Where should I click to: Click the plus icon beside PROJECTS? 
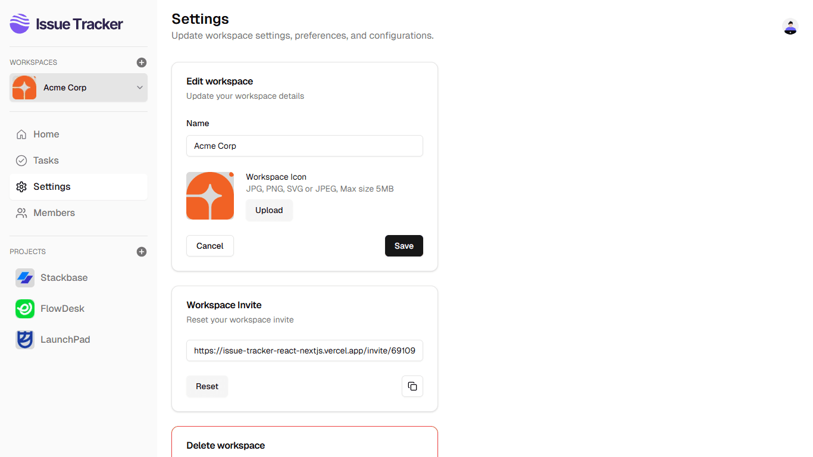141,251
